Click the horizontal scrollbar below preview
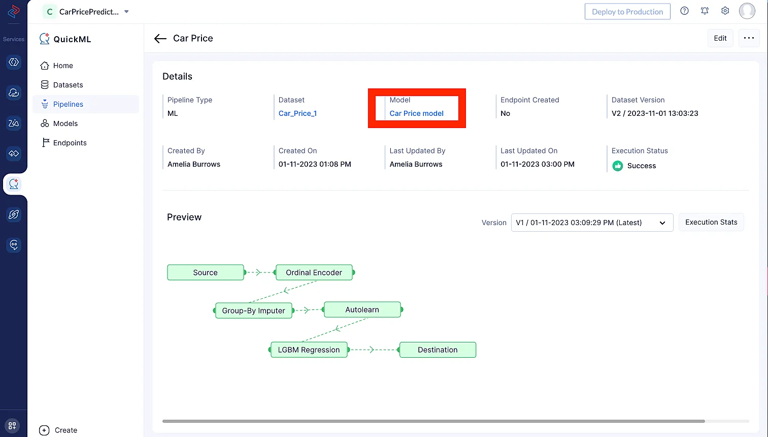Screen dimensions: 768x437 [433, 421]
